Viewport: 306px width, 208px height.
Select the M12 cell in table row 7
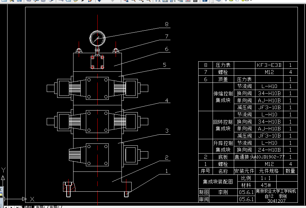coord(269,72)
